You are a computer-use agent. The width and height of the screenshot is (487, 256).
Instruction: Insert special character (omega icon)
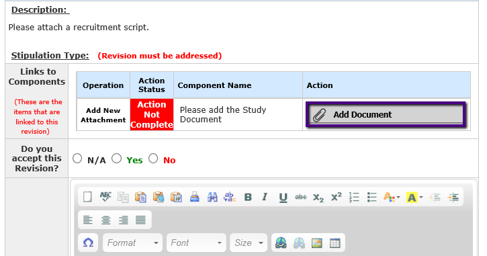click(x=88, y=243)
